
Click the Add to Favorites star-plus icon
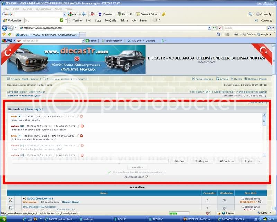point(10,34)
